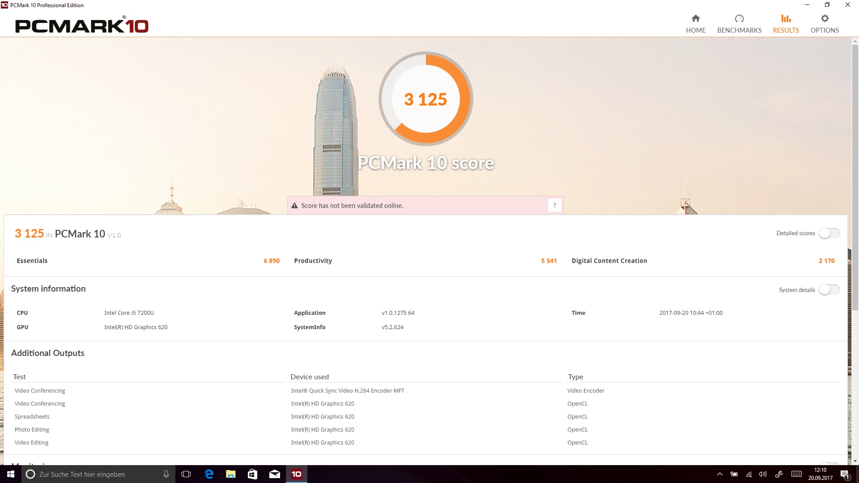Viewport: 859px width, 483px height.
Task: Click the warning triangle icon
Action: [x=294, y=206]
